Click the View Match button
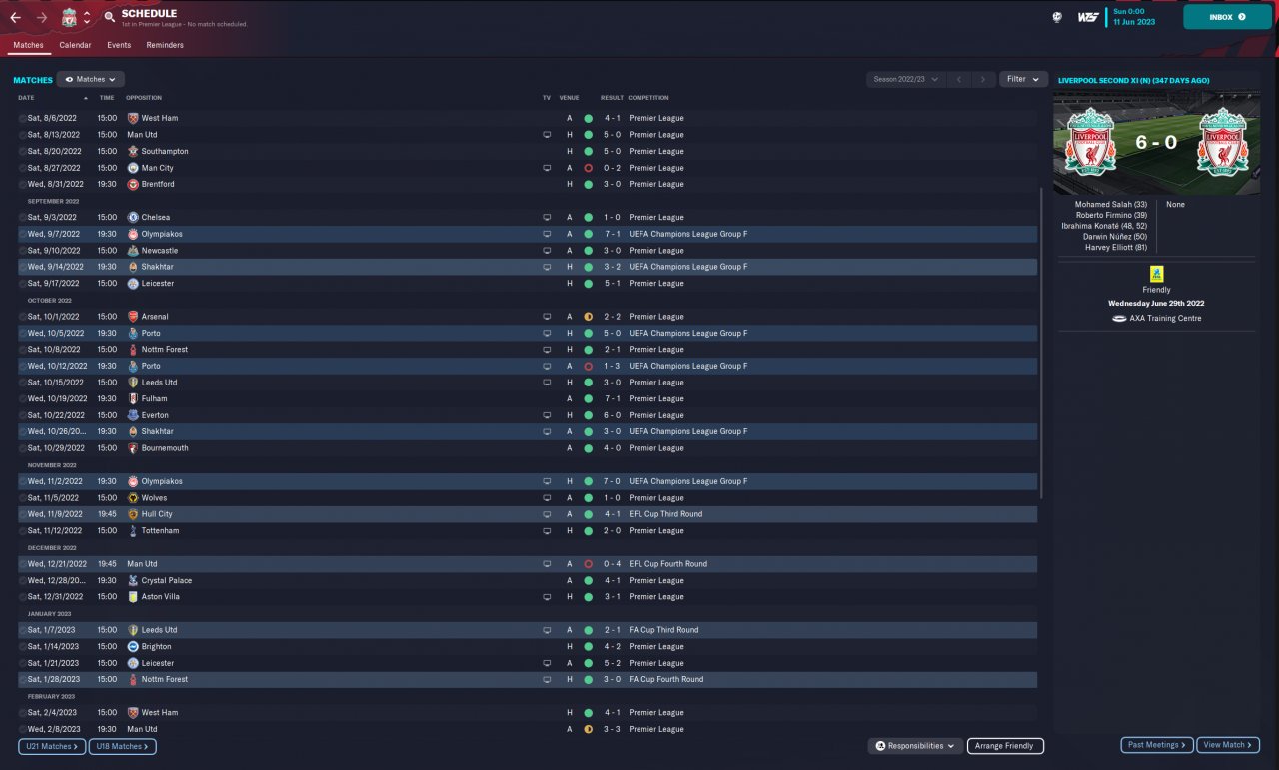1279x770 pixels. (x=1229, y=745)
